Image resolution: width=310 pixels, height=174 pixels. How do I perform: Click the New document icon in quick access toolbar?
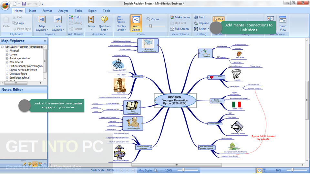pyautogui.click(x=15, y=3)
